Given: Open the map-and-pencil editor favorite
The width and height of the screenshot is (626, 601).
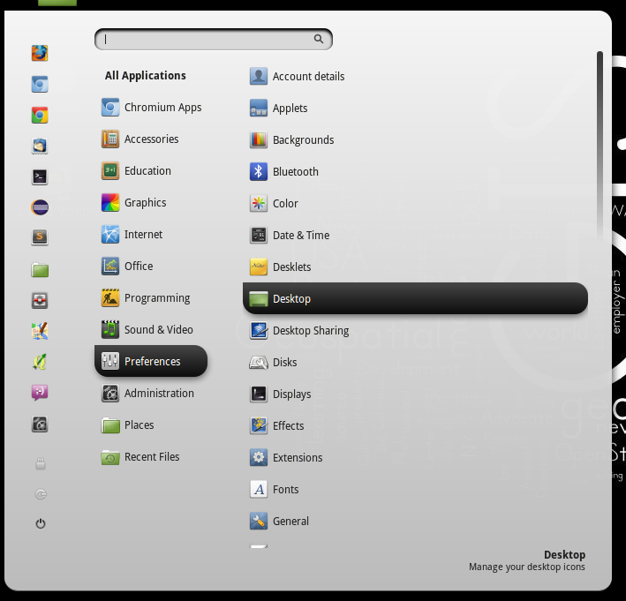Looking at the screenshot, I should point(40,331).
